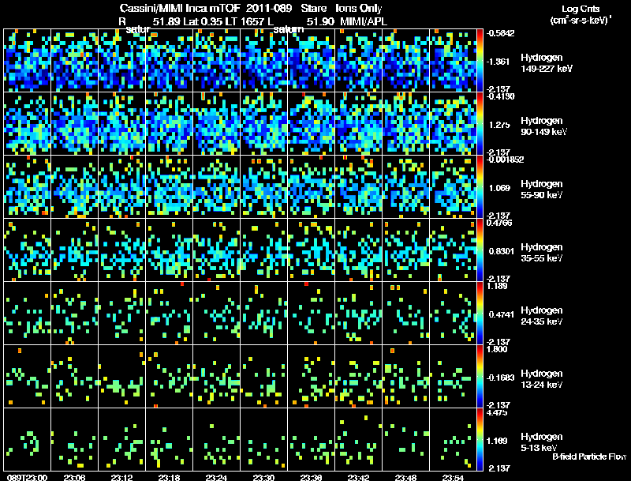The width and height of the screenshot is (631, 481).
Task: Select the '1.275' colorbar value
Action: pos(499,125)
